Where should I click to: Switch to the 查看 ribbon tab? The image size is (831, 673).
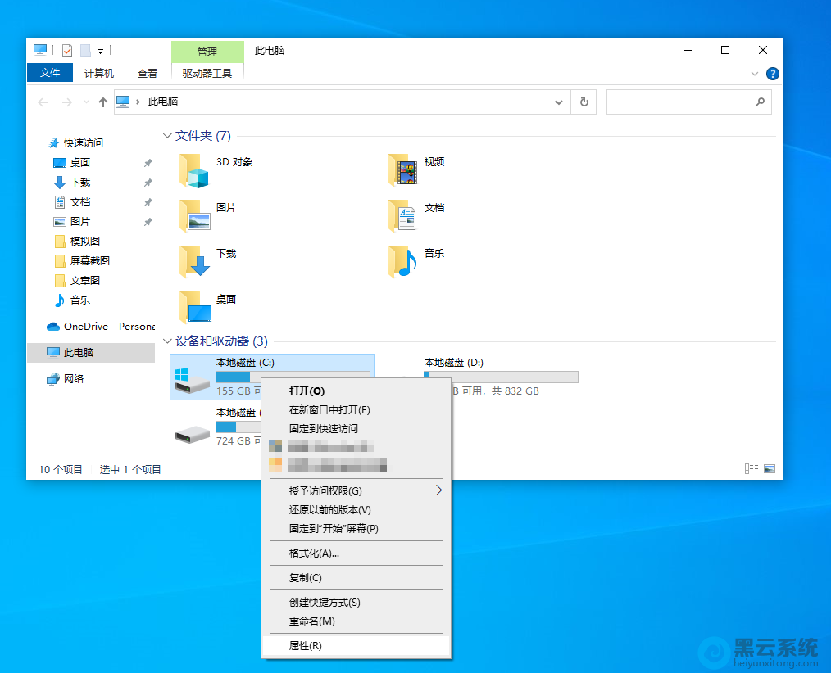pyautogui.click(x=148, y=73)
